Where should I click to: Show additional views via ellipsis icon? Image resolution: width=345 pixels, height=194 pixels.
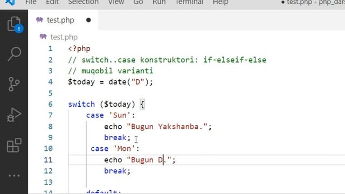point(14,176)
